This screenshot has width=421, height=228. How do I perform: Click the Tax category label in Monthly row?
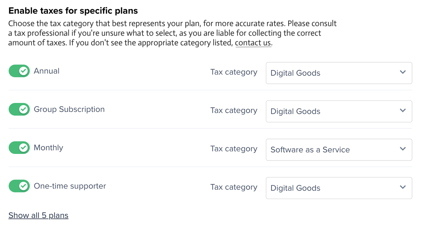(234, 149)
